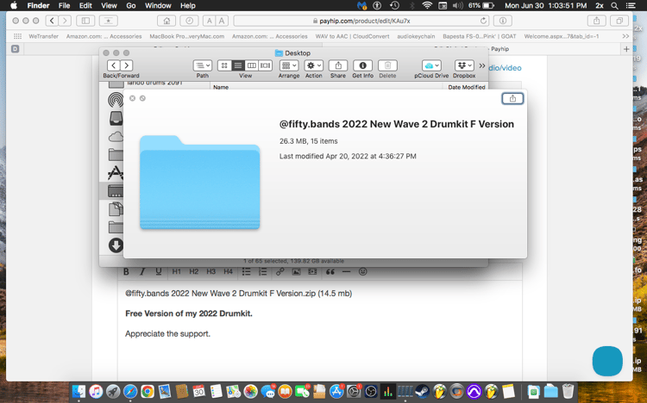The width and height of the screenshot is (647, 403).
Task: Click Safari share button
Action: tap(597, 21)
